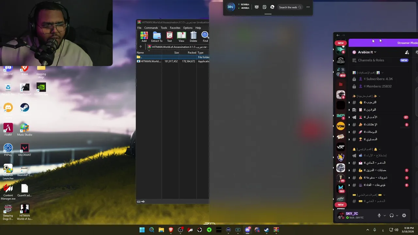This screenshot has height=235, width=418.
Task: Open the VSC server icon
Action: coord(341,147)
